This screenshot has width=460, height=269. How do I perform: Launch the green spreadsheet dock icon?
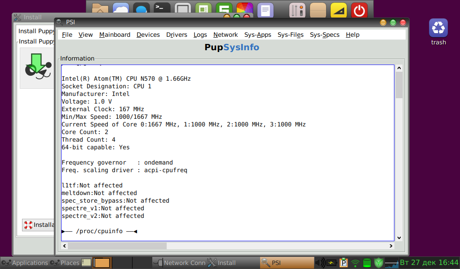pos(203,9)
